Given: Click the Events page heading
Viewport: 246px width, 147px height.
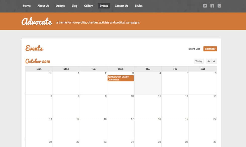Looking at the screenshot, I should (34, 48).
